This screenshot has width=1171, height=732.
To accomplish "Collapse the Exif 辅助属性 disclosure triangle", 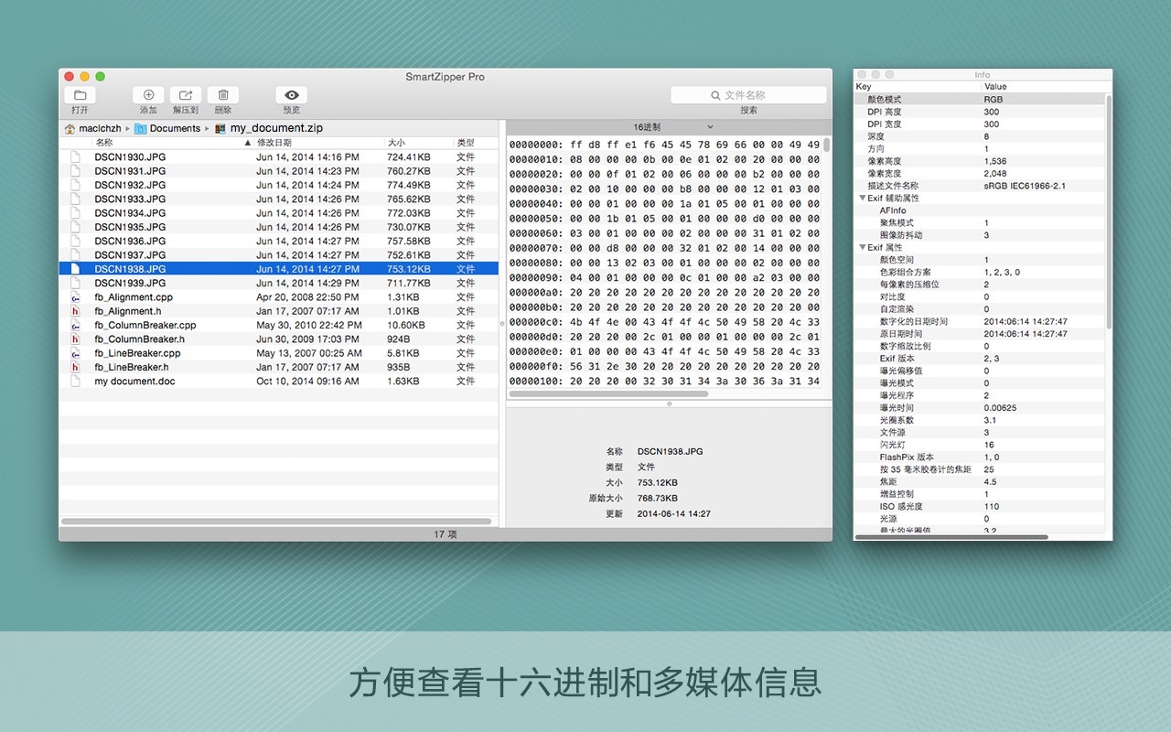I will (x=861, y=197).
